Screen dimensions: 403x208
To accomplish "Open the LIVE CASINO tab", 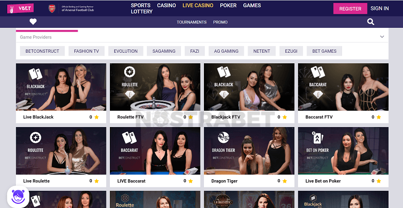I will (198, 5).
